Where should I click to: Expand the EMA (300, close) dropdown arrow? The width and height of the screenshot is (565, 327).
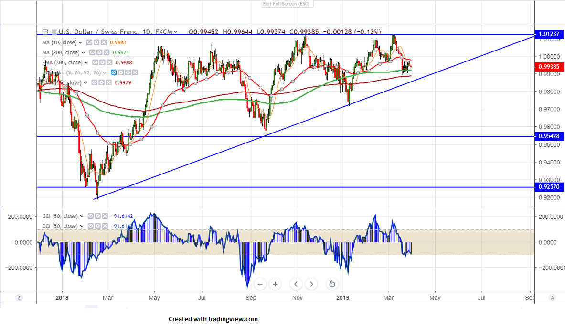pos(86,62)
